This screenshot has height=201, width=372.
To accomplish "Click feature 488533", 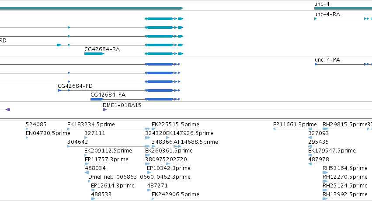I will click(x=101, y=194).
